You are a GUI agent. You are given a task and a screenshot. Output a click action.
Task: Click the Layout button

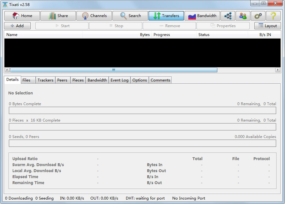point(268,26)
